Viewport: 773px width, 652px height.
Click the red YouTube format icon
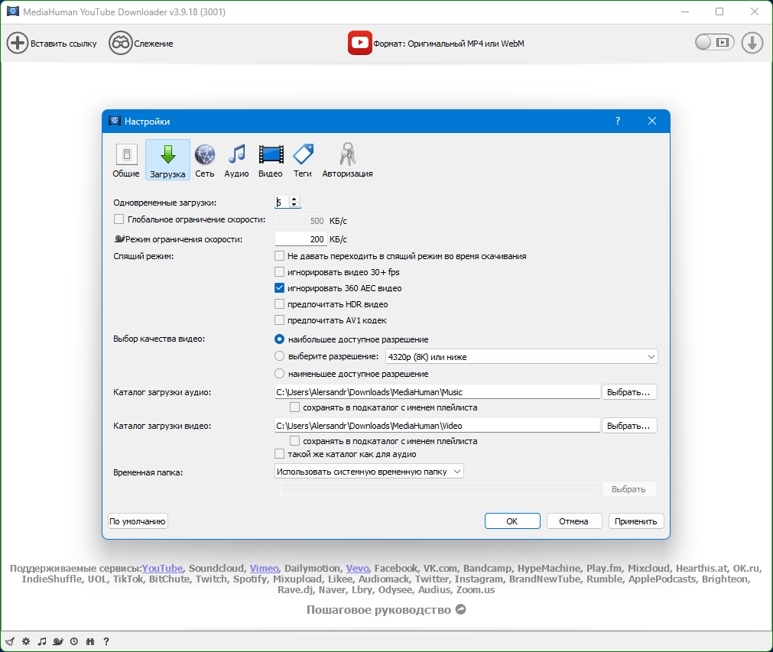(359, 43)
